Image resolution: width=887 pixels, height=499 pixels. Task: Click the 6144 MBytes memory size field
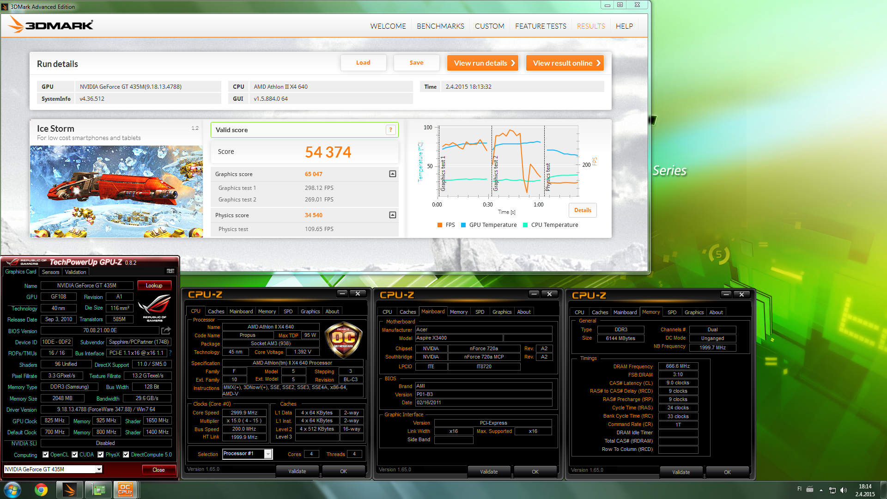pyautogui.click(x=620, y=338)
